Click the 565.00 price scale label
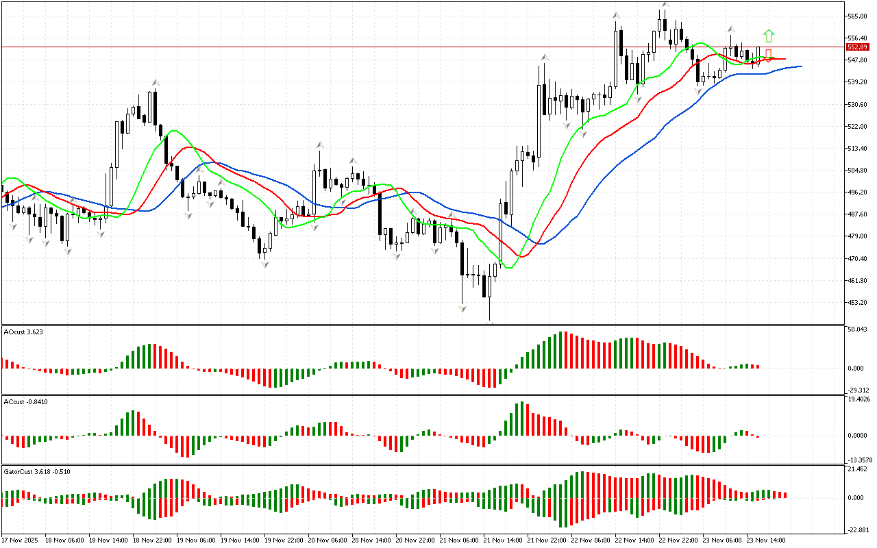877x548 pixels. [859, 16]
